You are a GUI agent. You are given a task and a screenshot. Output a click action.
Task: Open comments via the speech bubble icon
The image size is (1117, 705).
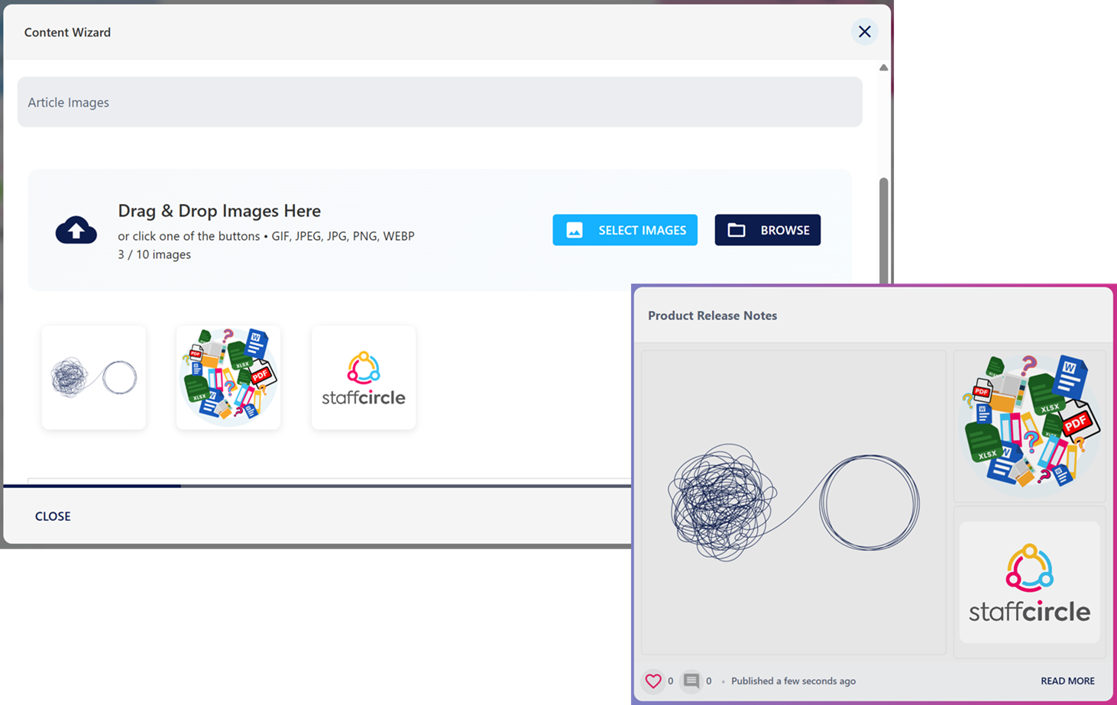(691, 681)
